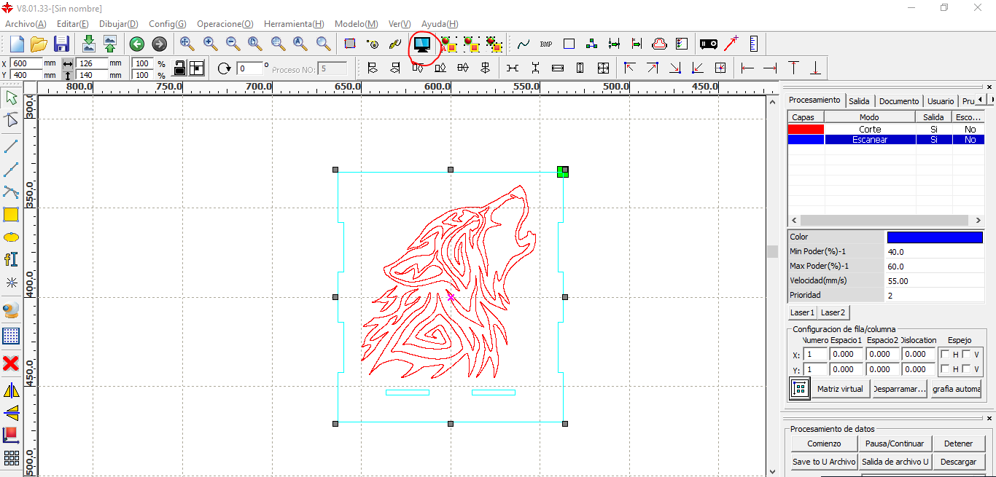Screen dimensions: 996x477
Task: Click the Save to U Archivo button
Action: pos(824,462)
